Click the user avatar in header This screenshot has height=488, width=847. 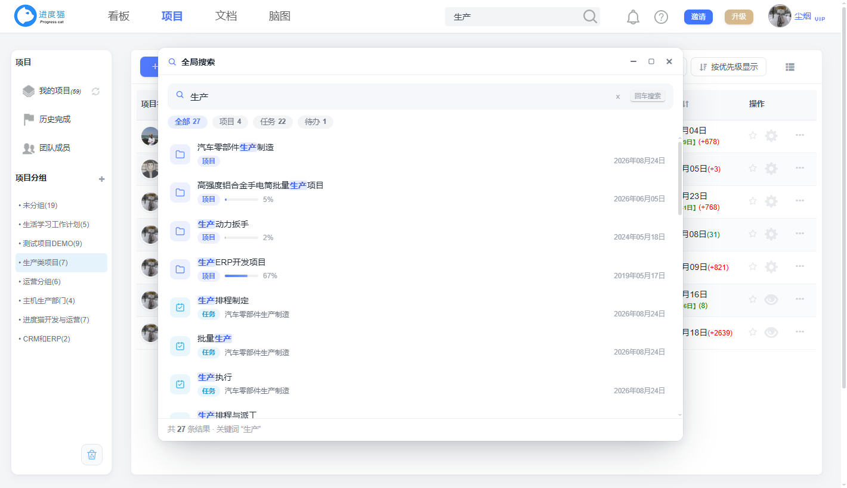click(780, 16)
